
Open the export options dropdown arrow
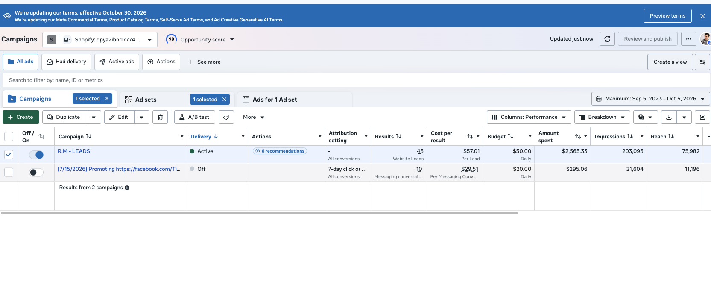(684, 117)
